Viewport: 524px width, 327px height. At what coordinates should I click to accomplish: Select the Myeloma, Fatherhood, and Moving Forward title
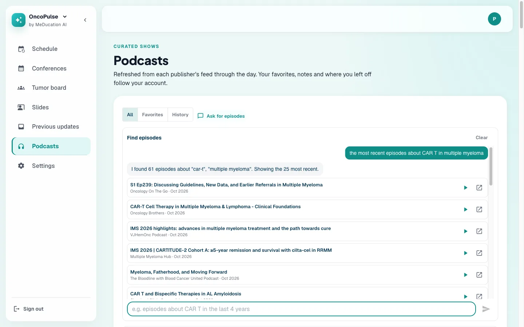pyautogui.click(x=179, y=272)
